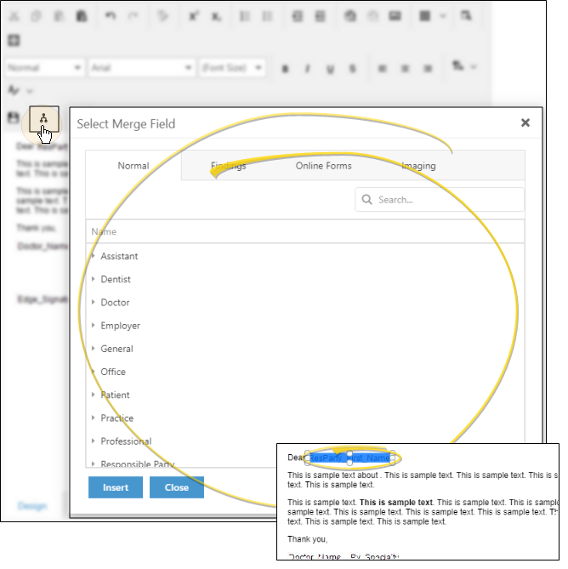Image resolution: width=568 pixels, height=569 pixels.
Task: Switch to the Imaging tab
Action: pyautogui.click(x=418, y=166)
